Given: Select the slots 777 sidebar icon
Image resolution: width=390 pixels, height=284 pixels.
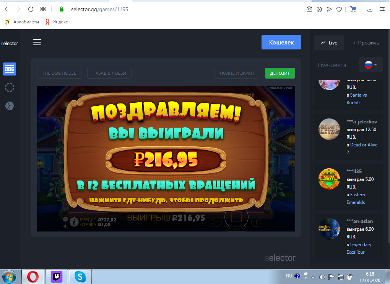Looking at the screenshot, I should pyautogui.click(x=10, y=69).
